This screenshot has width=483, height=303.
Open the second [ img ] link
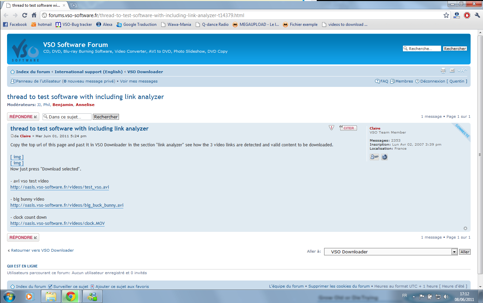point(17,163)
